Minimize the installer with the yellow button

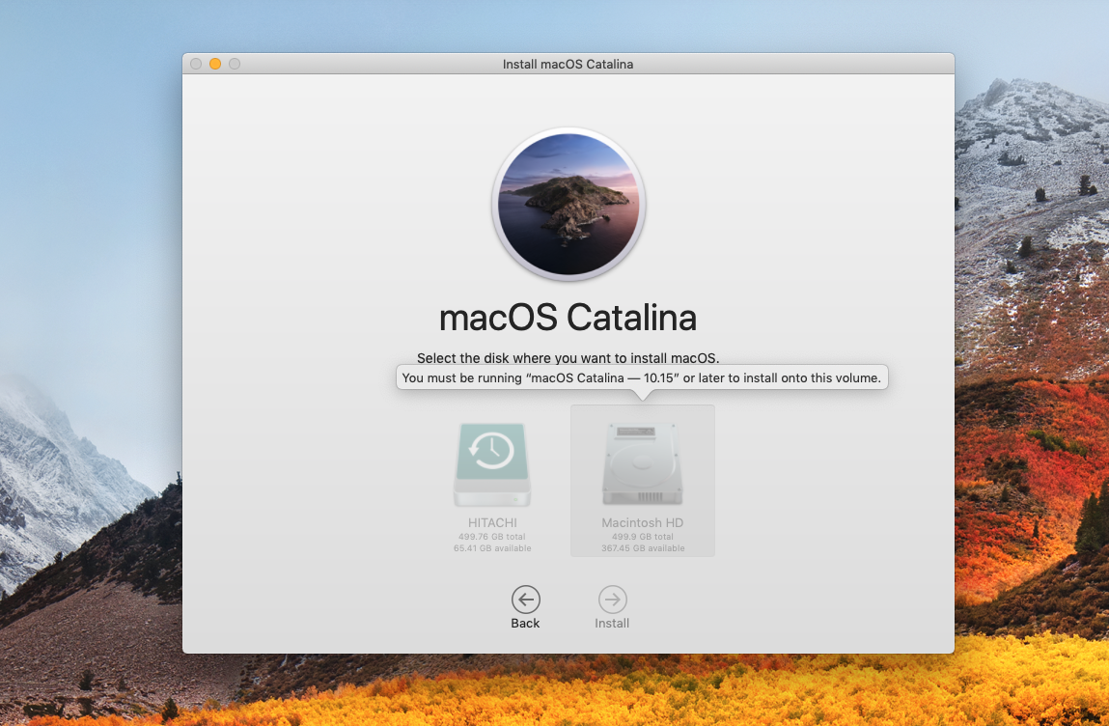[215, 64]
